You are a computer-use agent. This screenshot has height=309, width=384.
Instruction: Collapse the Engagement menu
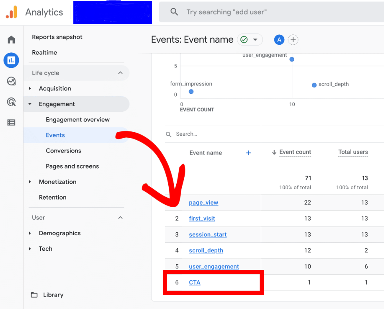click(30, 104)
